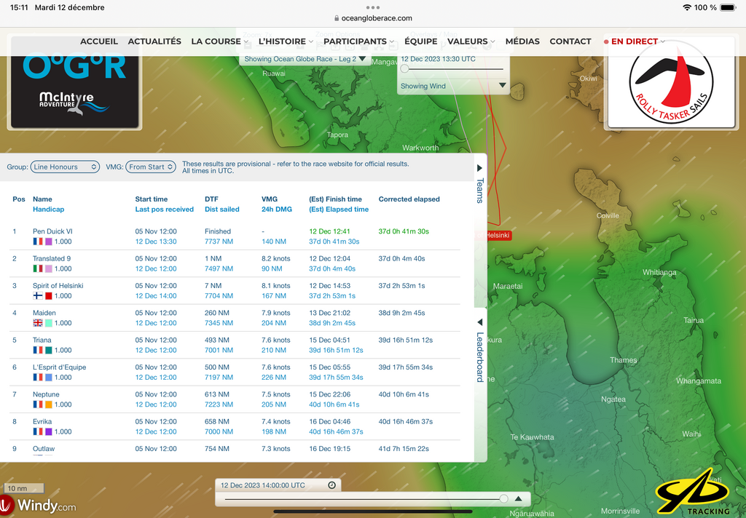Open the Translated 9 boat entry
746x518 pixels.
pos(52,258)
